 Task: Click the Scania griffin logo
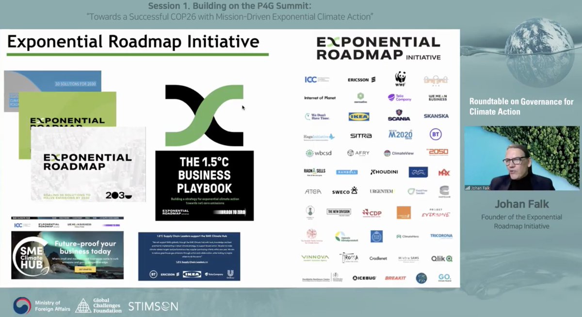tap(399, 116)
